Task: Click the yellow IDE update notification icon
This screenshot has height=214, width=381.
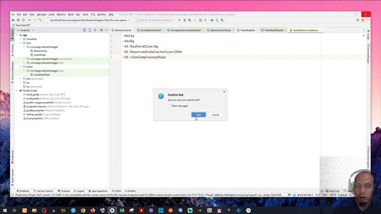Action: pyautogui.click(x=363, y=20)
